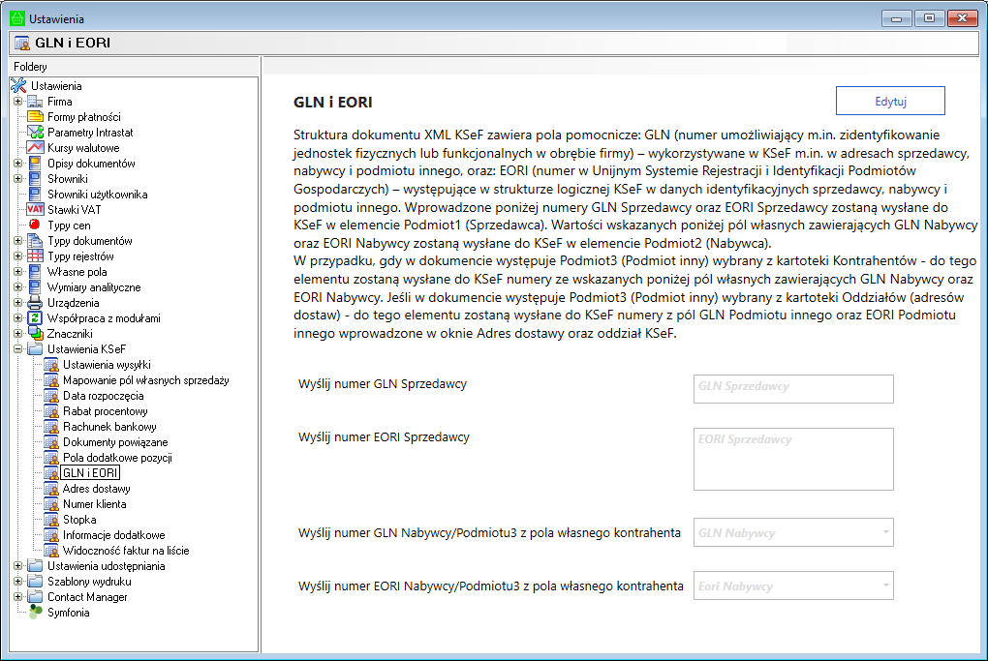Click the Formy płatności folder icon

[x=36, y=117]
